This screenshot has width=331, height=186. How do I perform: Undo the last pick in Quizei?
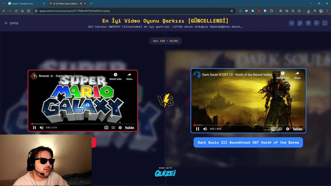(x=292, y=23)
